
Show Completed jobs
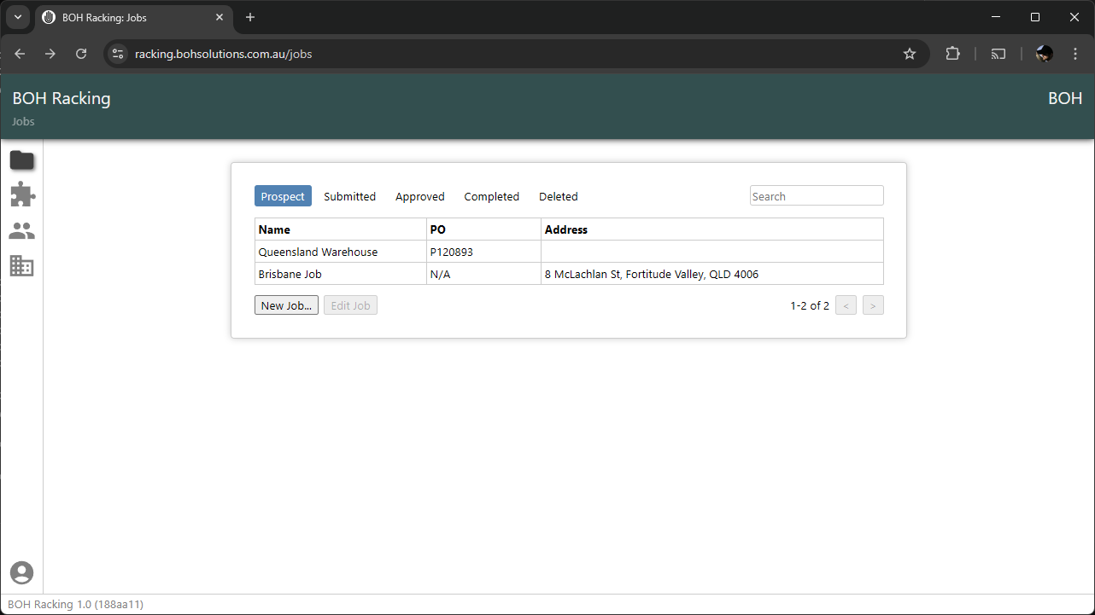pos(491,196)
